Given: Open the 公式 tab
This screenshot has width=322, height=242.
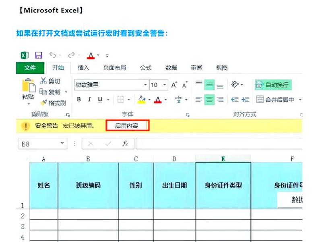Looking at the screenshot, I should 146,67.
